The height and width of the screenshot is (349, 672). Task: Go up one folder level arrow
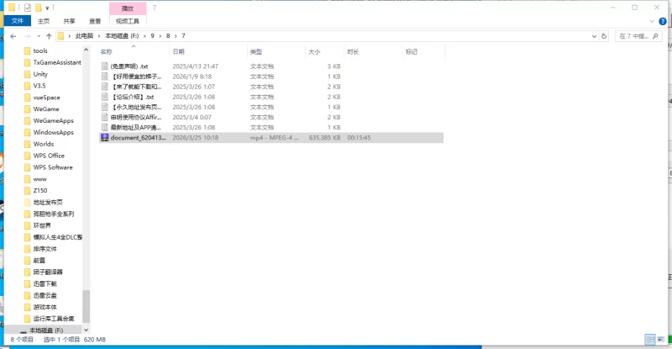pyautogui.click(x=49, y=36)
